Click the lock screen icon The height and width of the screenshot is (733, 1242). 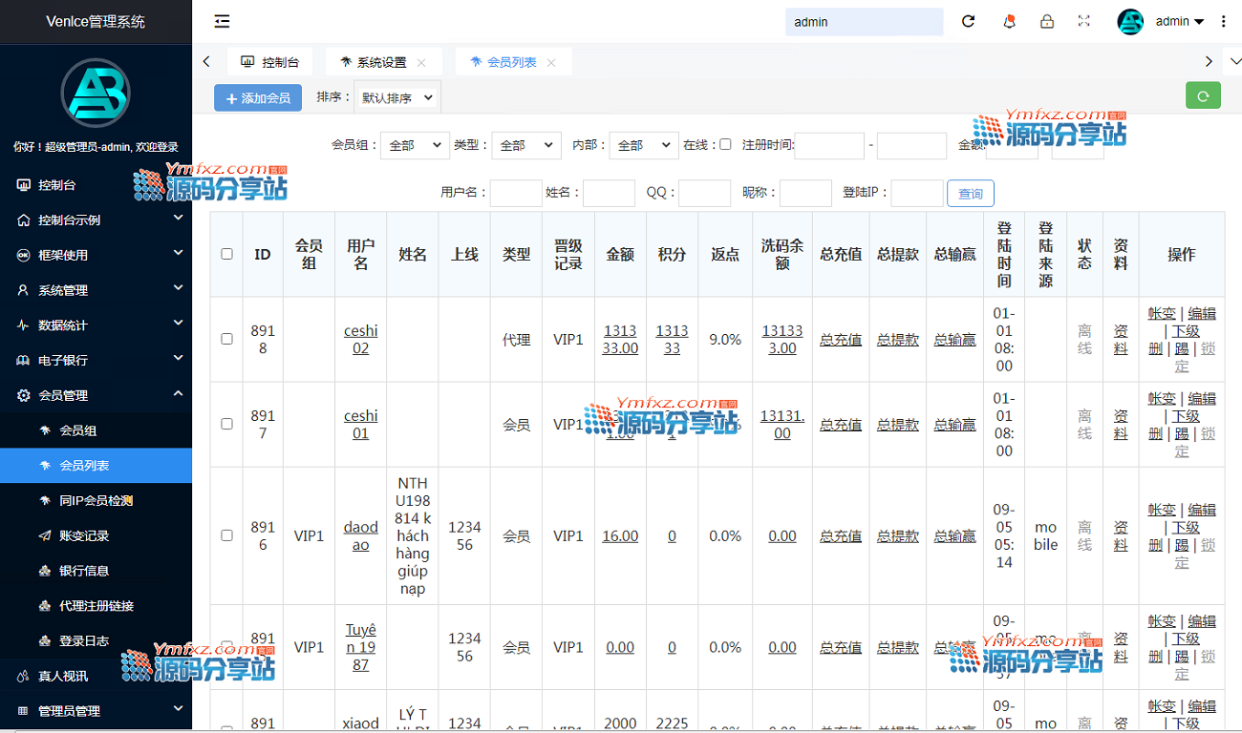[1047, 21]
